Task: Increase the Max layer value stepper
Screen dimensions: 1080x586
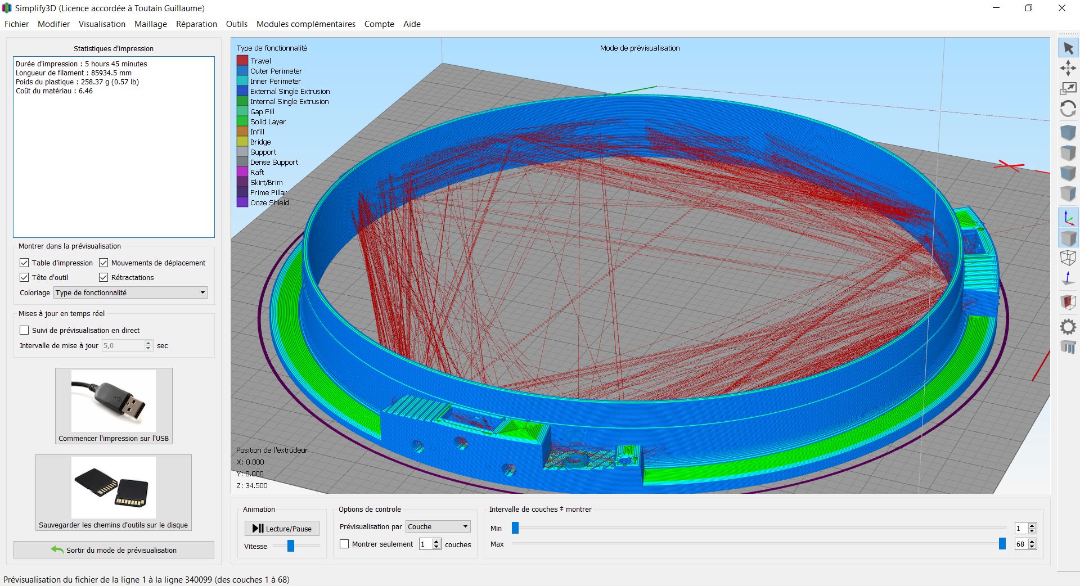Action: (1032, 541)
